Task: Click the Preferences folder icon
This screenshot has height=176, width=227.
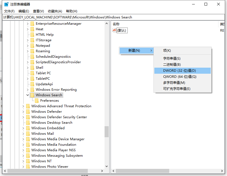Action: coord(37,100)
